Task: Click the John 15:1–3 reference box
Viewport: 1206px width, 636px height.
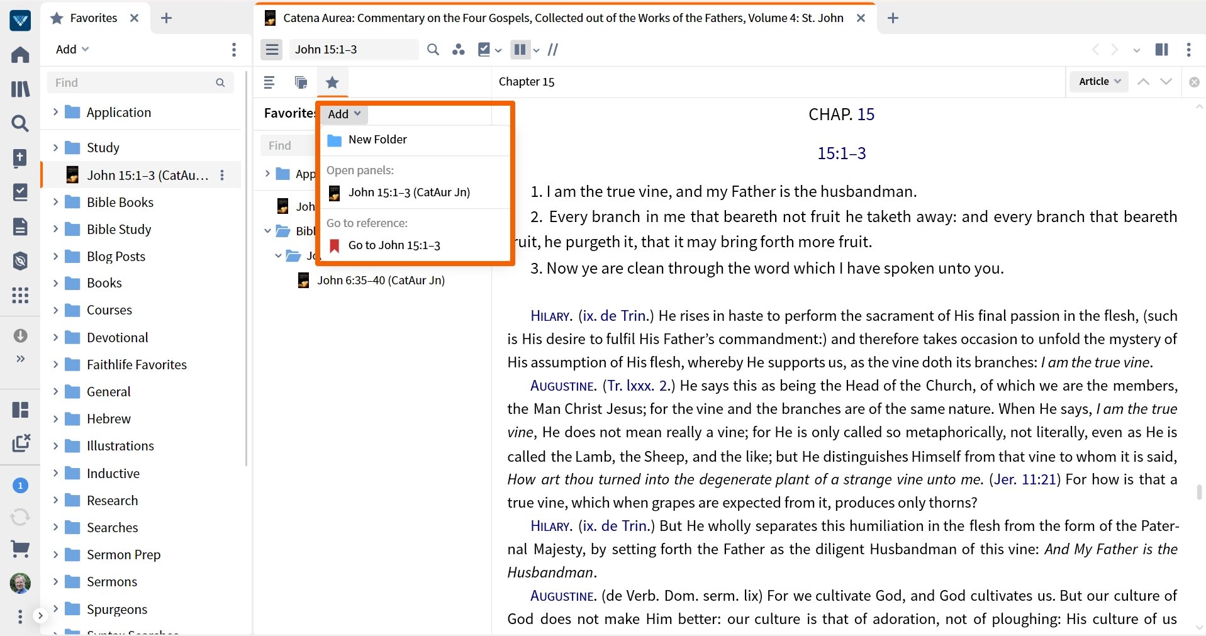Action: [354, 49]
